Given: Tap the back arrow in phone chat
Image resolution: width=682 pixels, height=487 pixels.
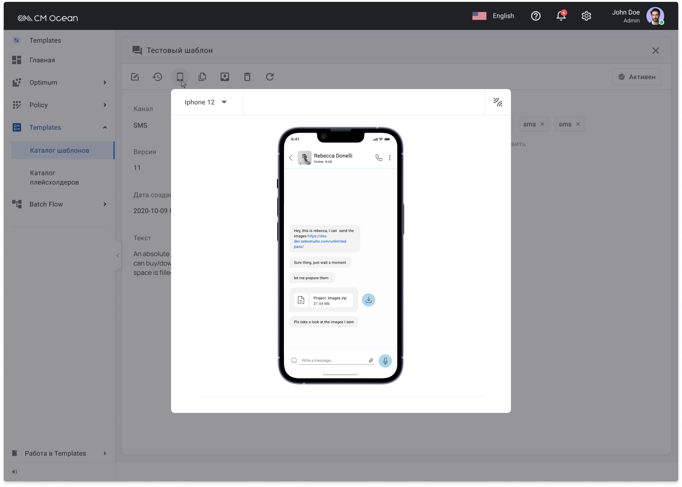Looking at the screenshot, I should pos(291,158).
